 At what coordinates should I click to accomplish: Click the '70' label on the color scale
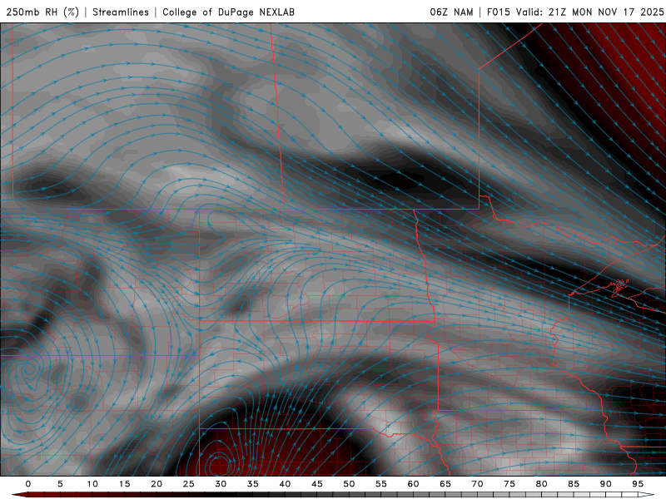tap(477, 484)
